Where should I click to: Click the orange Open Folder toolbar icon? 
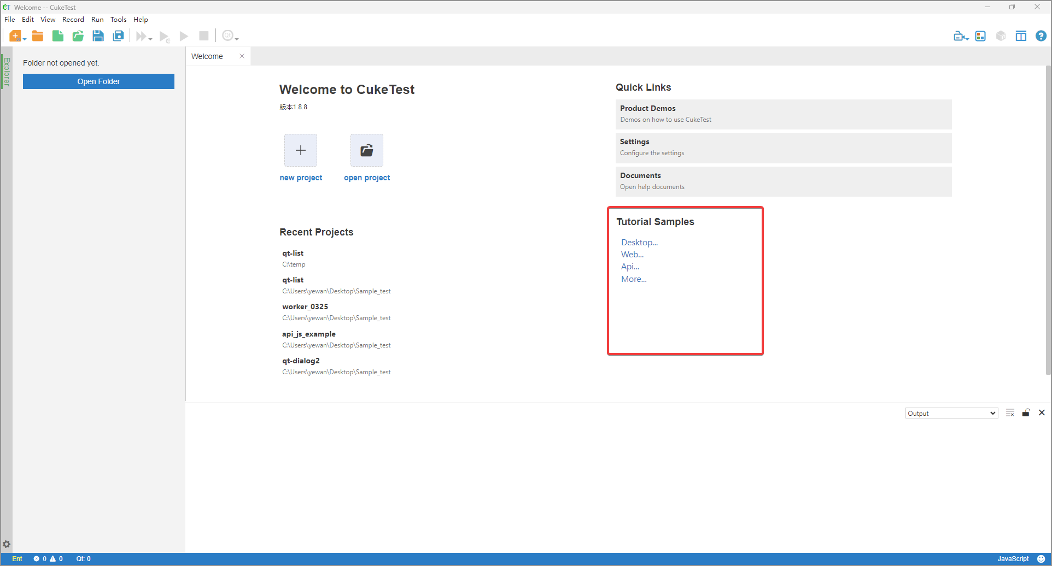click(38, 36)
